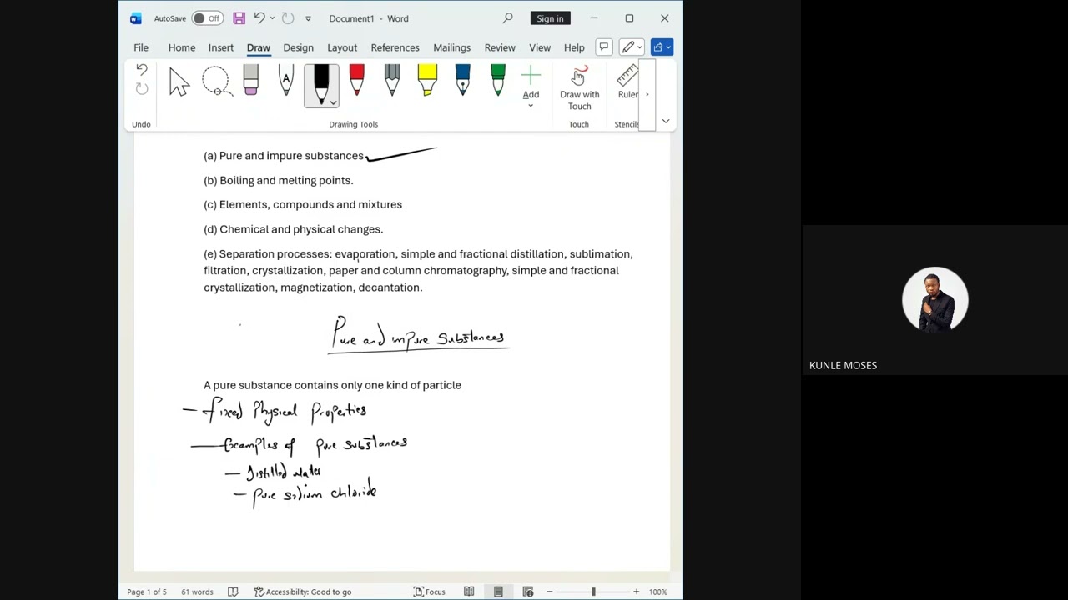Switch to the Home tab
1068x600 pixels.
point(182,47)
